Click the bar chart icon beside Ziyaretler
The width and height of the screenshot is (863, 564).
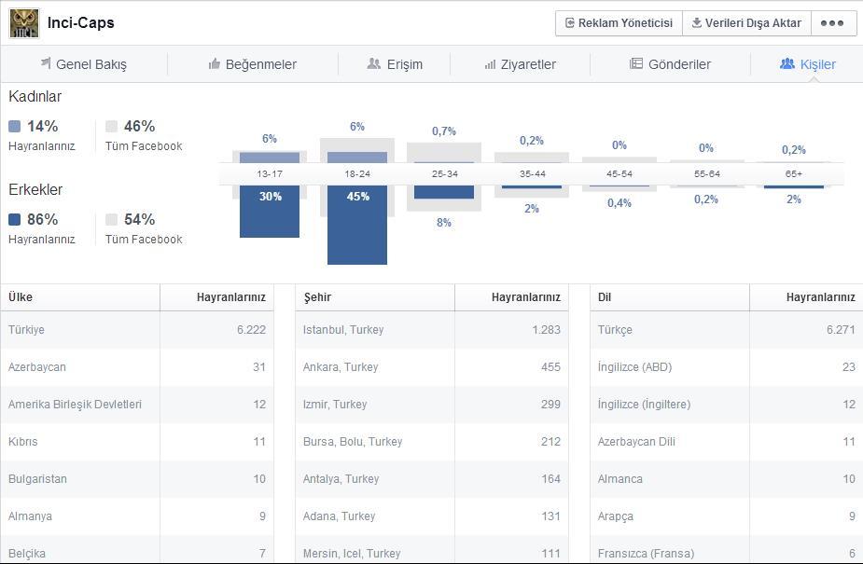click(490, 65)
